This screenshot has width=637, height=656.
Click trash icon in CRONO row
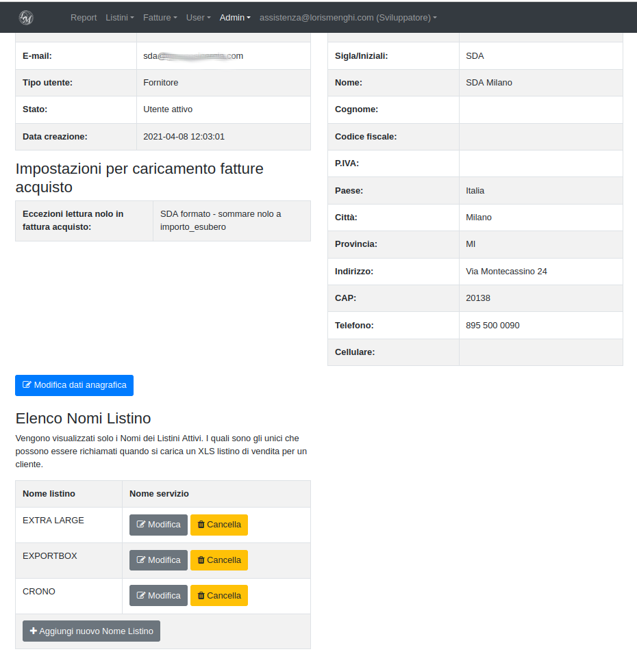[x=201, y=596]
